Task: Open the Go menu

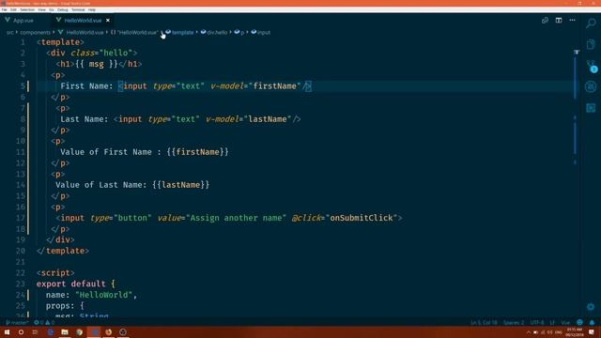Action: (52, 9)
